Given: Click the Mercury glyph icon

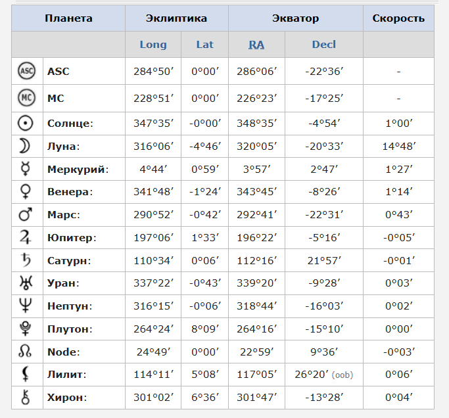Looking at the screenshot, I should coord(27,170).
